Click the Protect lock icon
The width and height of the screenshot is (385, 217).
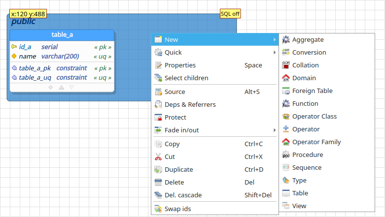click(158, 117)
